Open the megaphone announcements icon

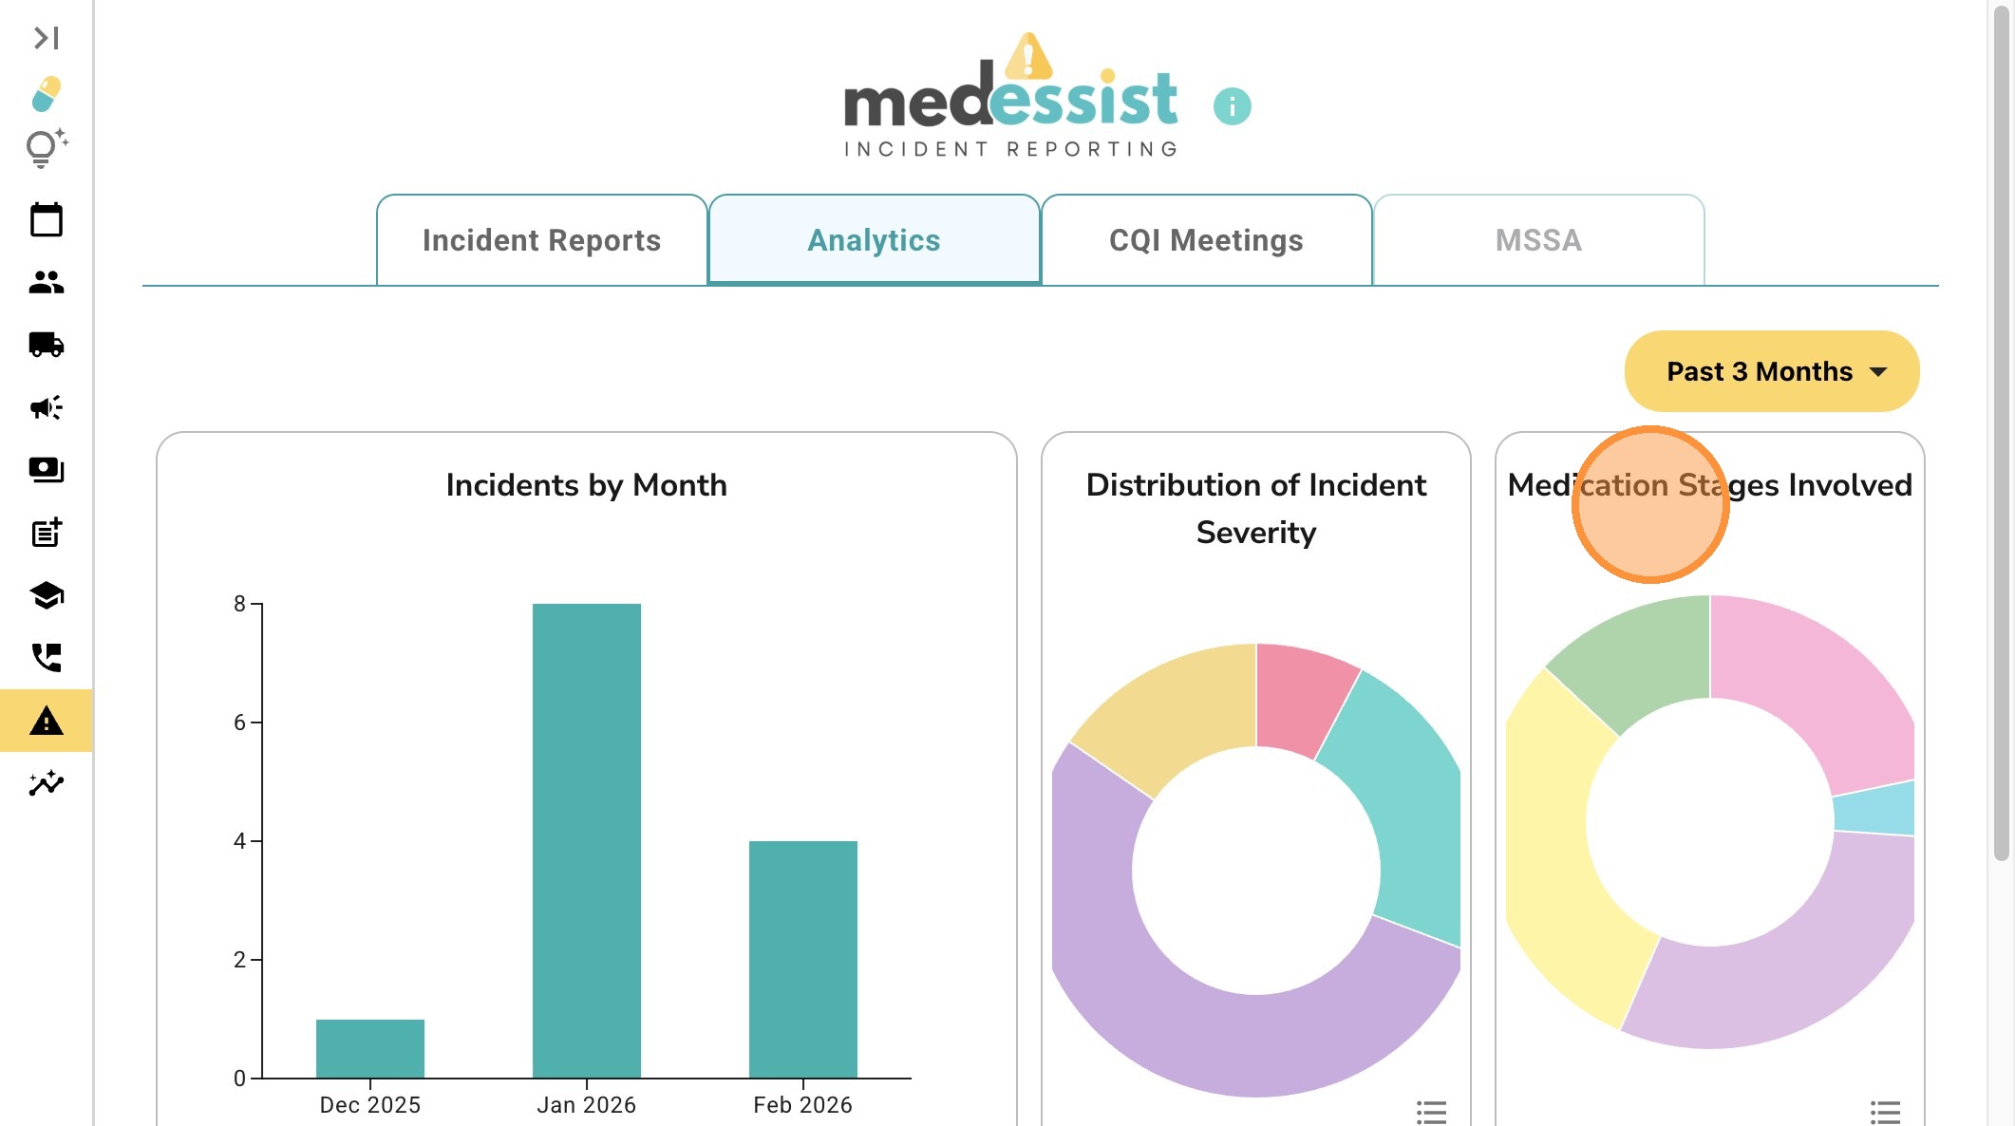[x=46, y=407]
